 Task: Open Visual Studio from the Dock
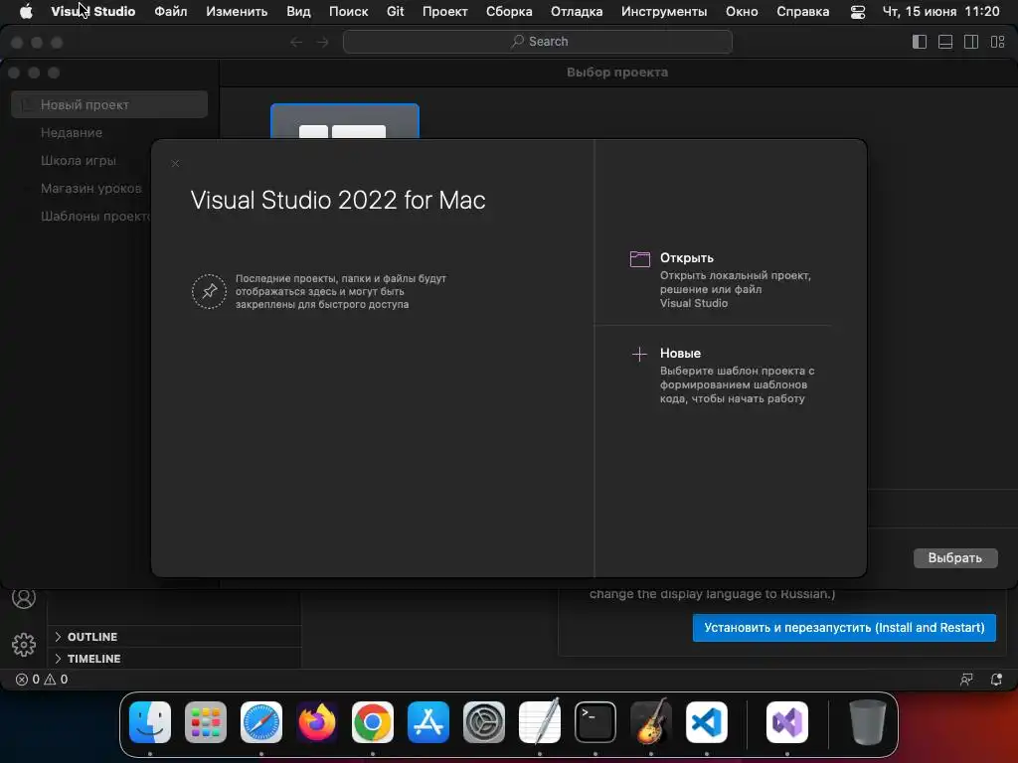pos(787,722)
